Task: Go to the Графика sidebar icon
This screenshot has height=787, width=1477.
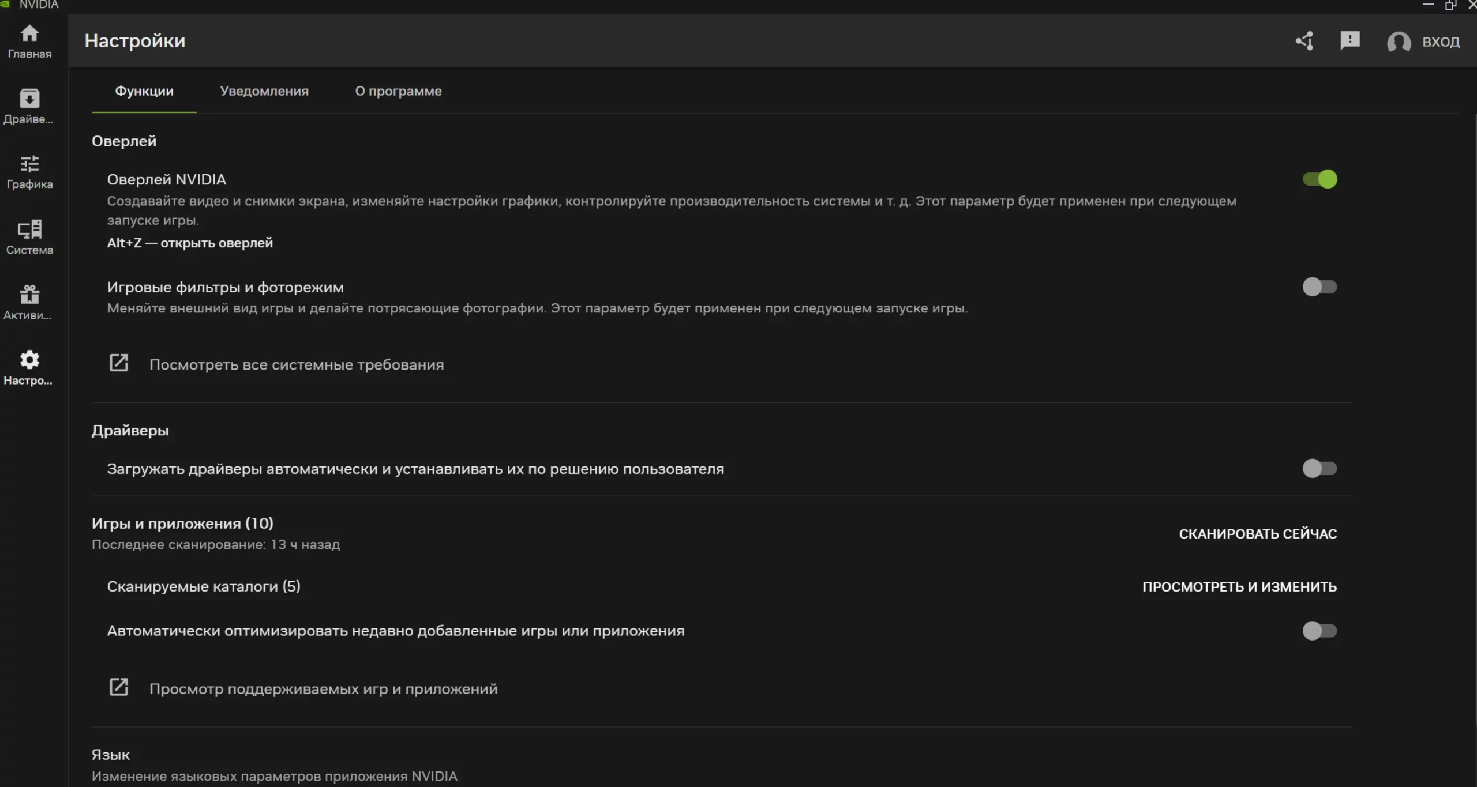Action: click(x=29, y=165)
